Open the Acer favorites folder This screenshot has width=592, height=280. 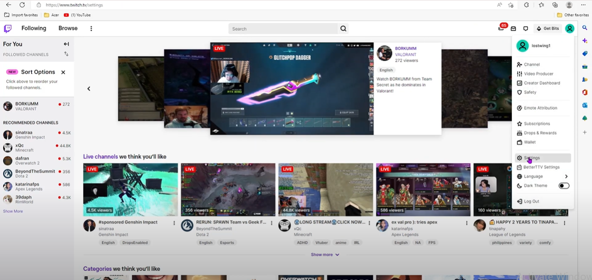52,15
